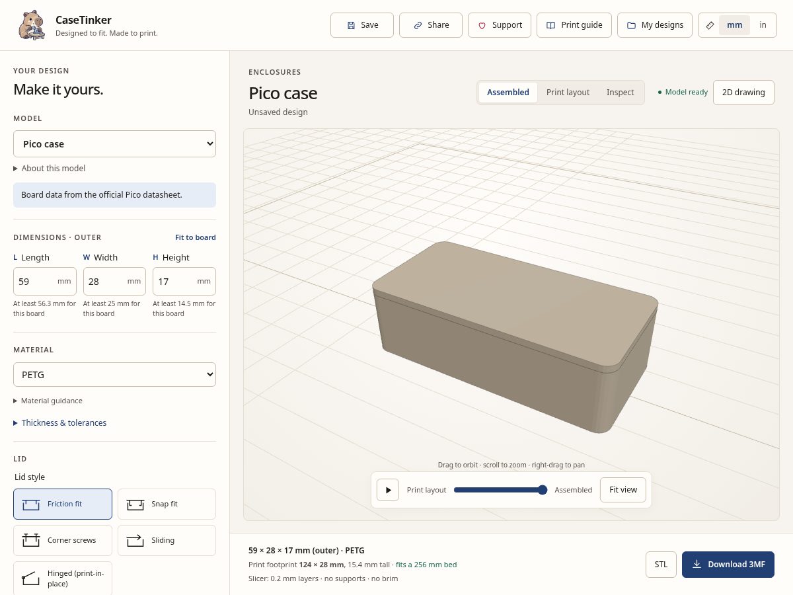Screen dimensions: 793x595
Task: Click the Width input field
Action: pyautogui.click(x=114, y=281)
